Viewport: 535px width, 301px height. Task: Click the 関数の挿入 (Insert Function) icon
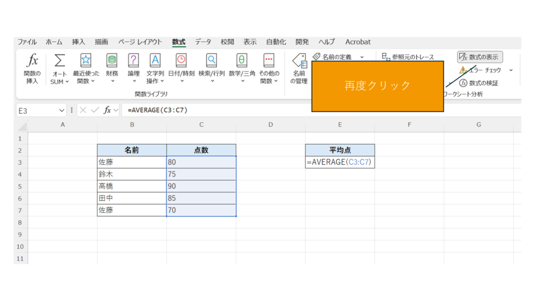[x=32, y=61]
